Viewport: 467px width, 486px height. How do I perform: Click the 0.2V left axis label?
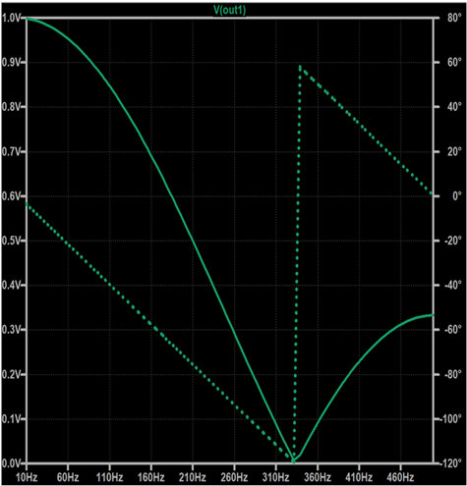click(x=12, y=374)
